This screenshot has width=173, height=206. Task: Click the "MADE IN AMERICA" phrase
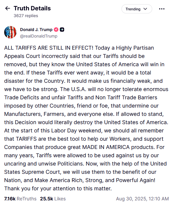106,147
